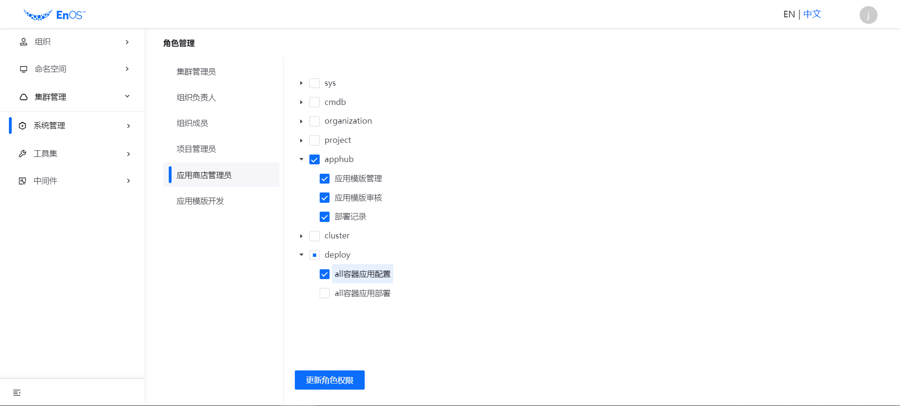The height and width of the screenshot is (406, 900).
Task: Switch language to EN
Action: (789, 15)
